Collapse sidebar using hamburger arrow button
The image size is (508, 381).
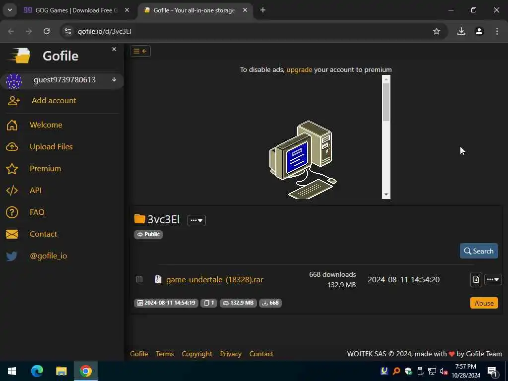140,51
